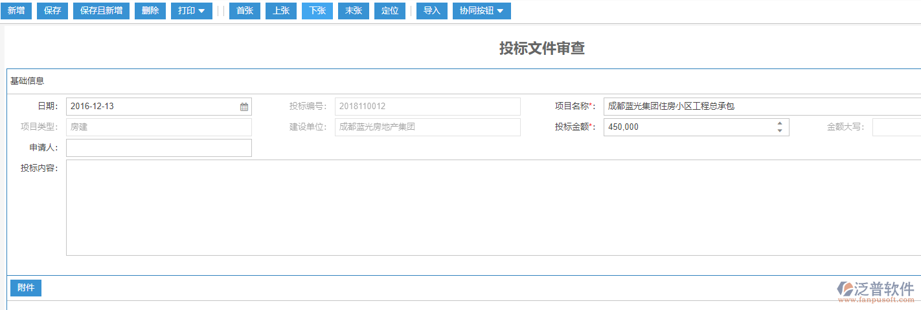
Task: Go to next record 下张
Action: 317,11
